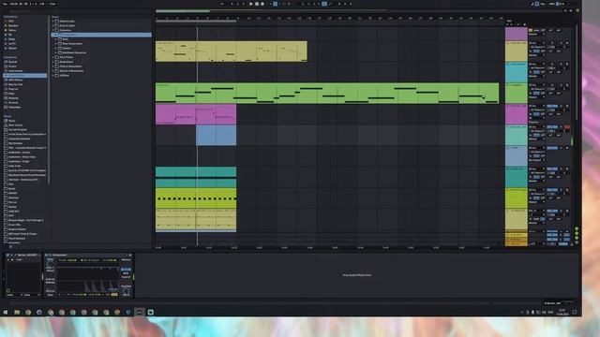The width and height of the screenshot is (600, 337).
Task: Open the Templates browser category
Action: point(15,108)
